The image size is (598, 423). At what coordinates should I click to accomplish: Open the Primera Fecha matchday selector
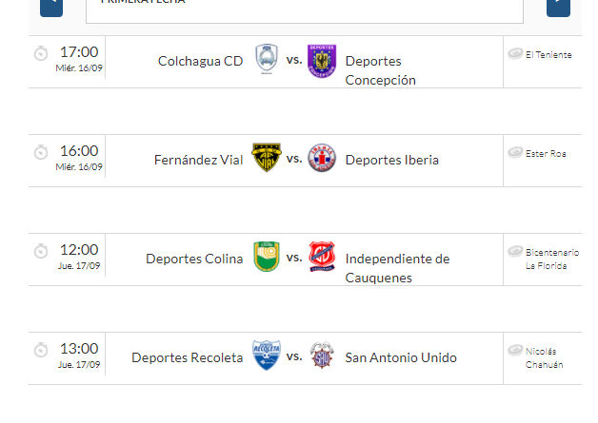(x=305, y=10)
